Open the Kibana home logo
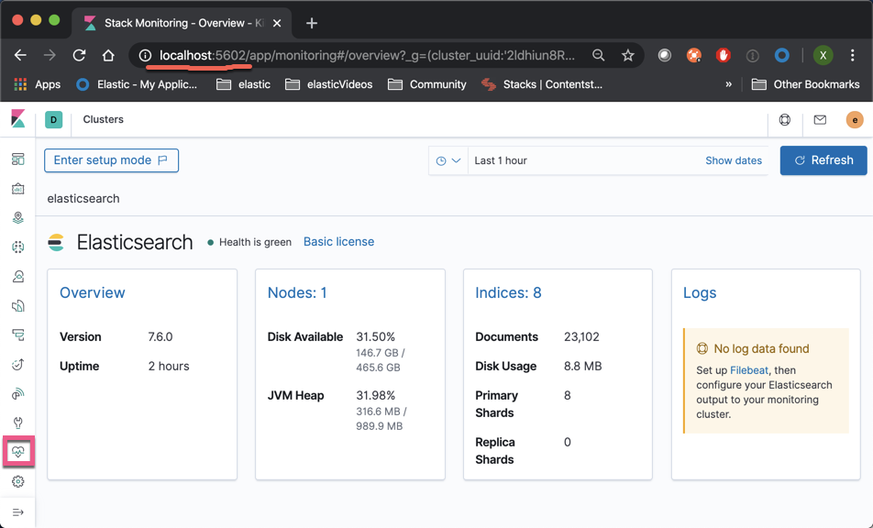 point(17,118)
